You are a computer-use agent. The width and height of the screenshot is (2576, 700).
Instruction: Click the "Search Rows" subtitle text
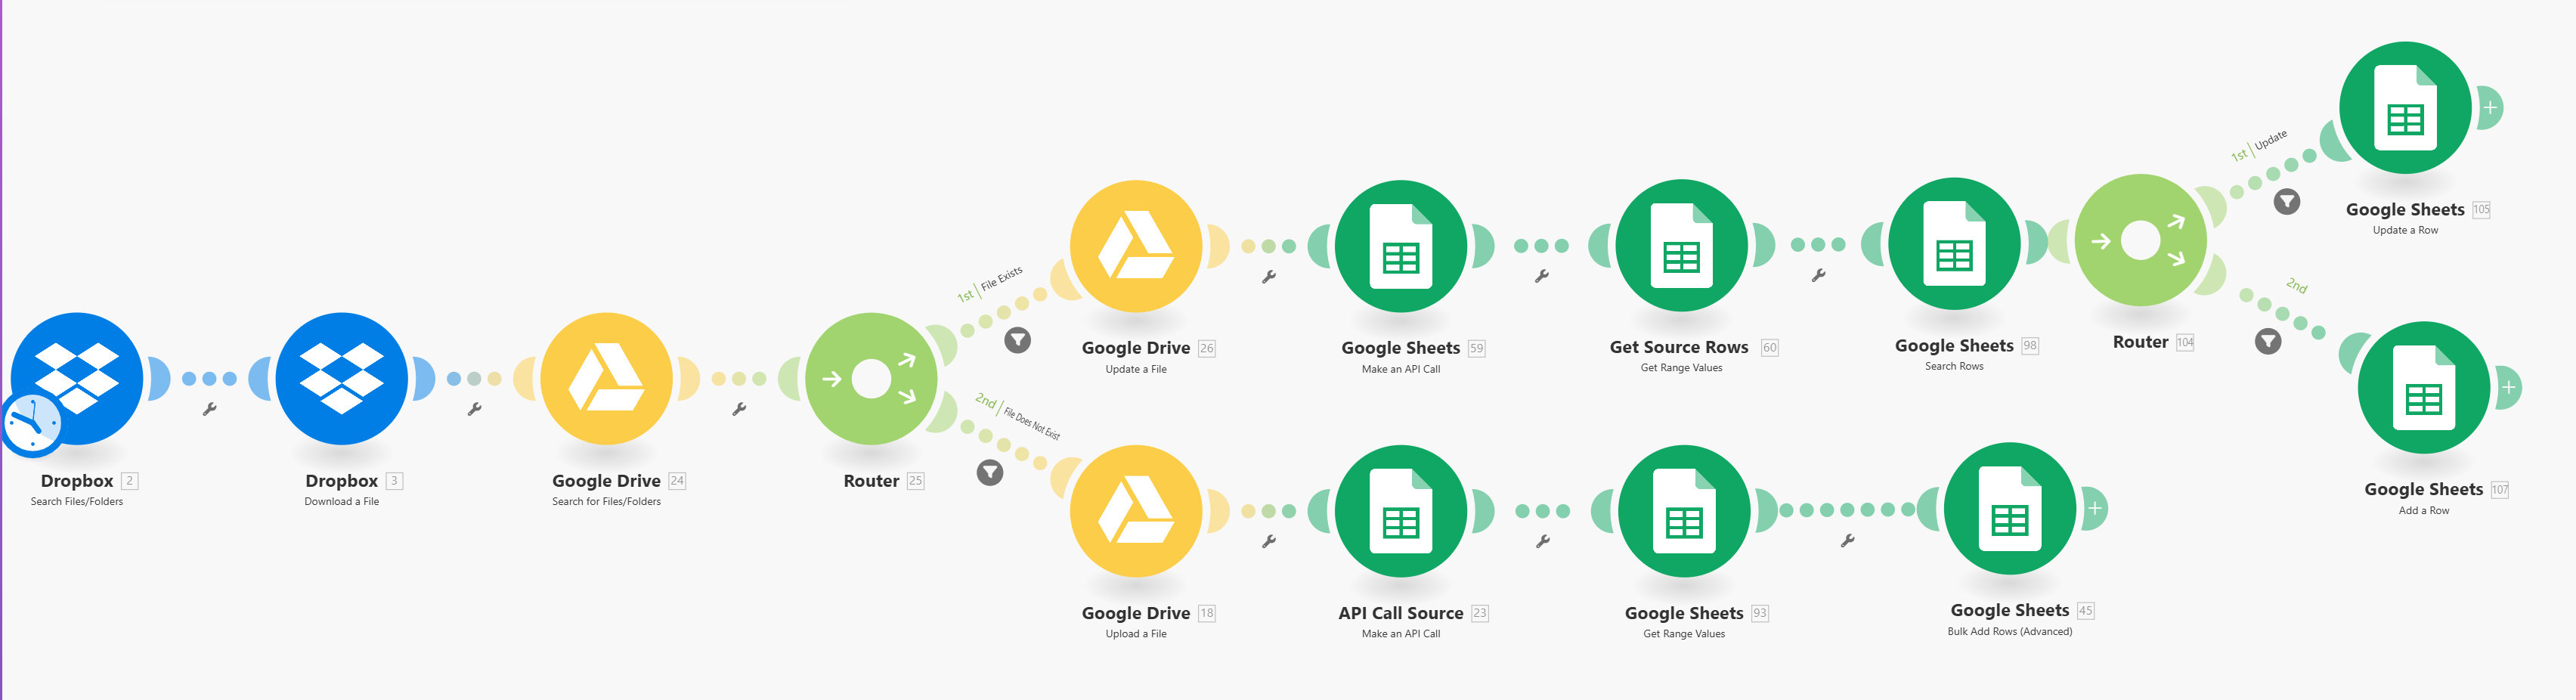pos(1954,367)
